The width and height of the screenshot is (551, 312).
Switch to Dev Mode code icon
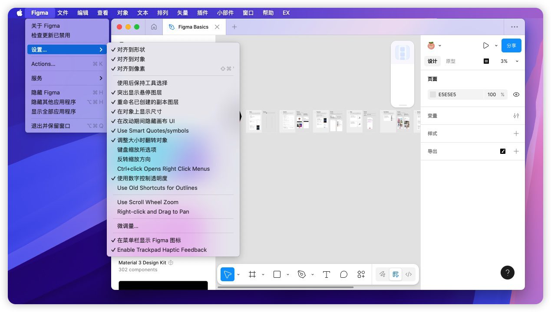(x=409, y=274)
